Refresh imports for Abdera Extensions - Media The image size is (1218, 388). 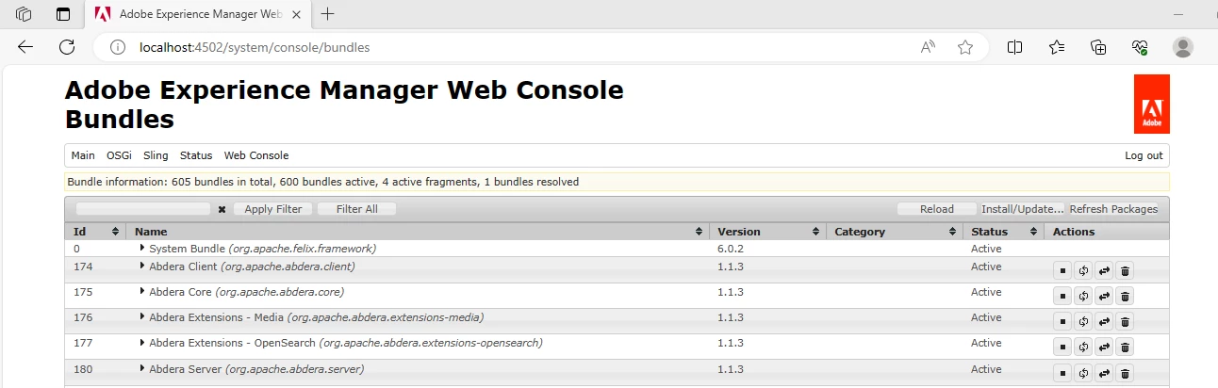point(1083,321)
